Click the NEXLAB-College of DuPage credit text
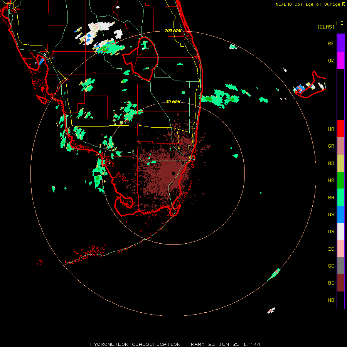This screenshot has height=347, width=347. click(x=308, y=4)
